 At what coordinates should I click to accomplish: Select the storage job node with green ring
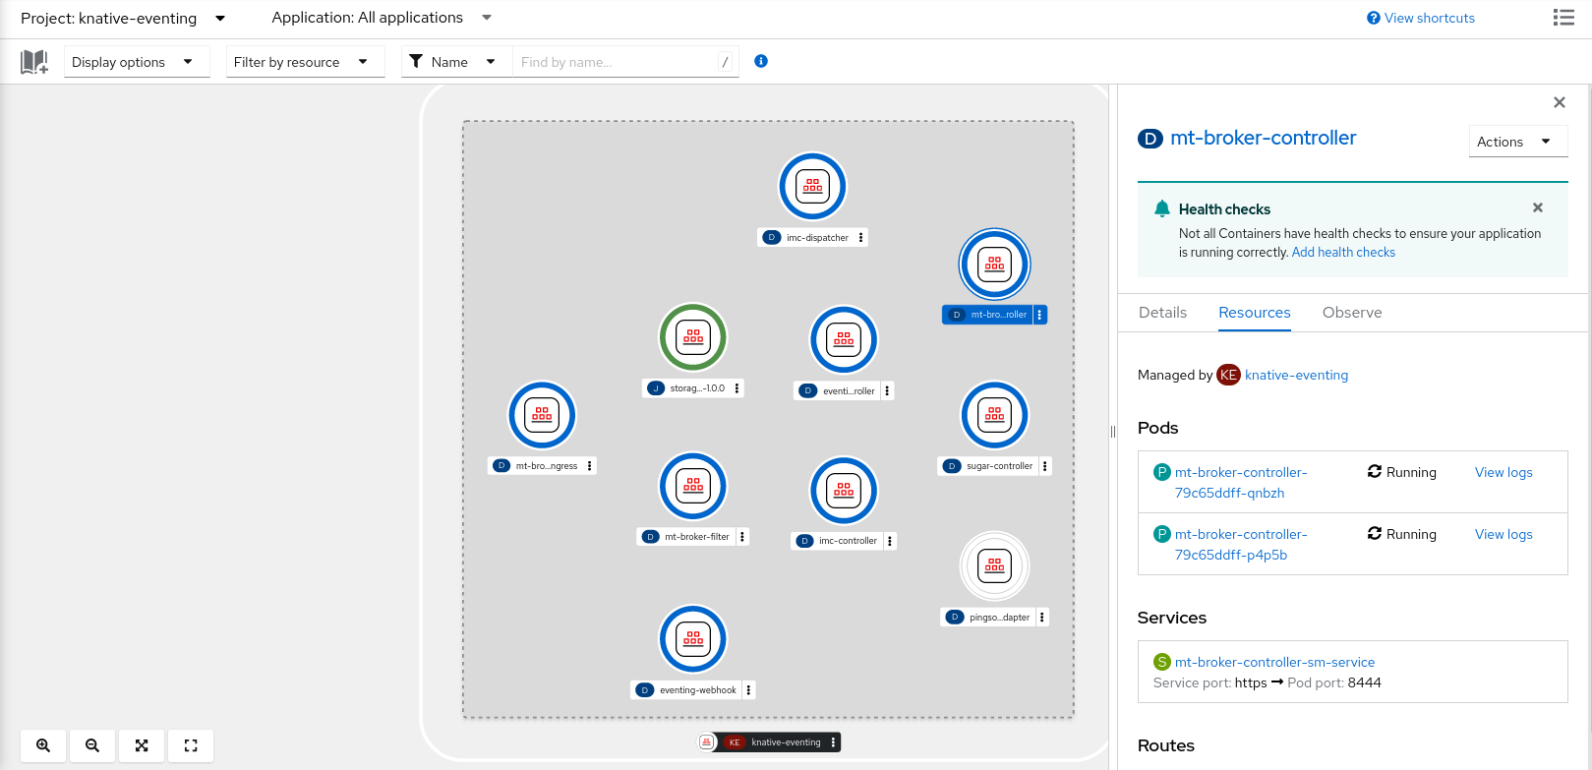pyautogui.click(x=692, y=337)
